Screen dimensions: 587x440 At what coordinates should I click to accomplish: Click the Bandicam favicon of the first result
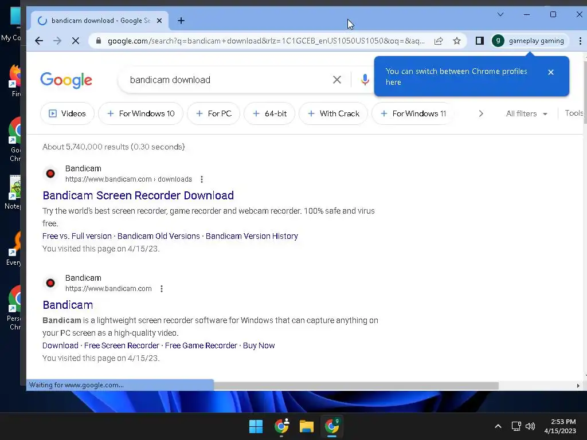click(50, 174)
